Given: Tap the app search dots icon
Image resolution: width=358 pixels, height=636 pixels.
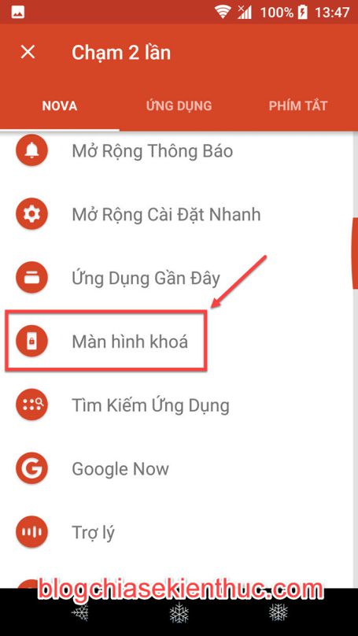Looking at the screenshot, I should tap(31, 405).
